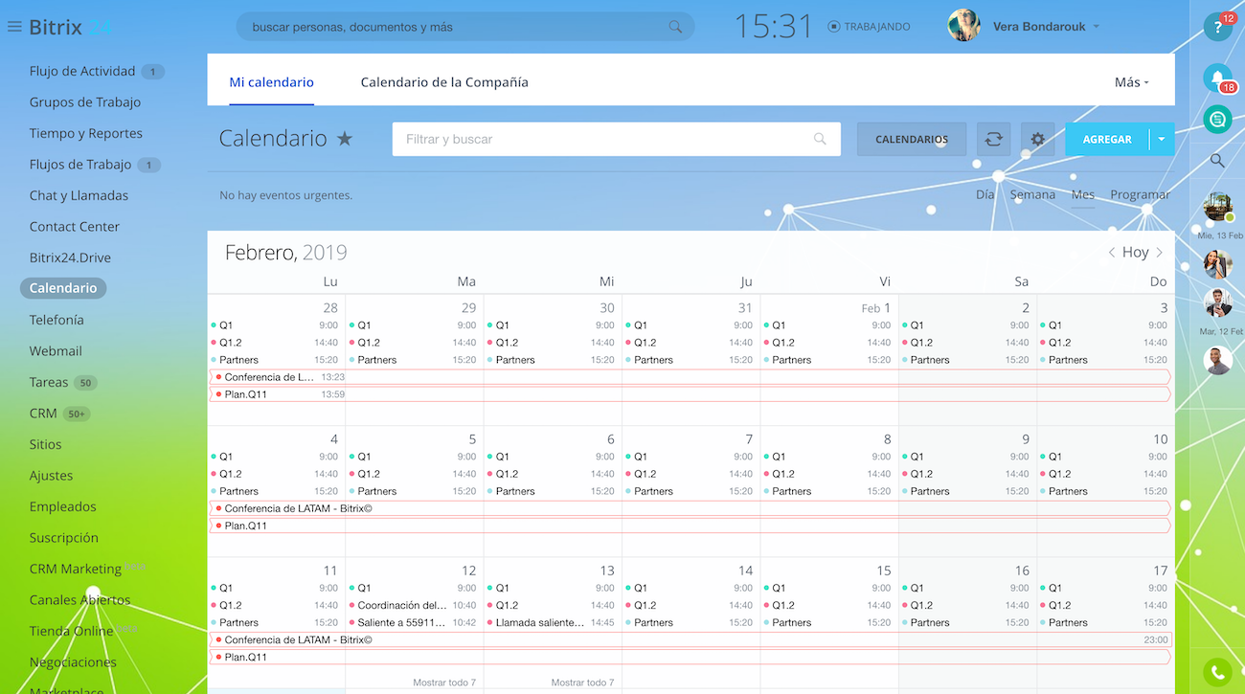The image size is (1245, 694).
Task: Open the help icon with 12 notifications
Action: [1216, 27]
